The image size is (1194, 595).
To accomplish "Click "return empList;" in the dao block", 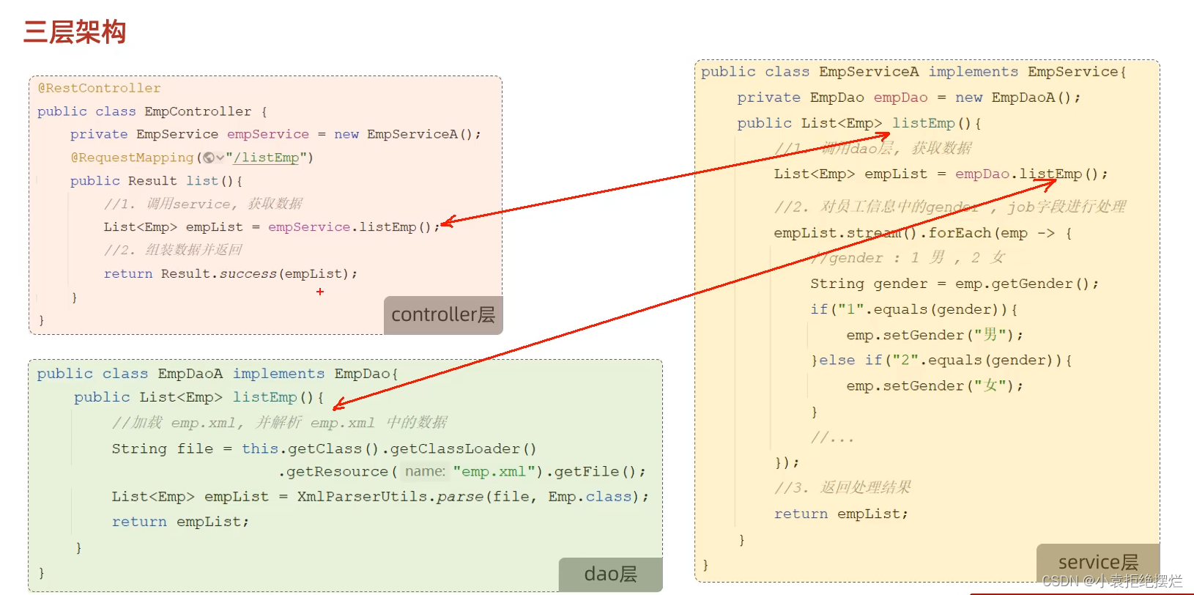I will 180,522.
